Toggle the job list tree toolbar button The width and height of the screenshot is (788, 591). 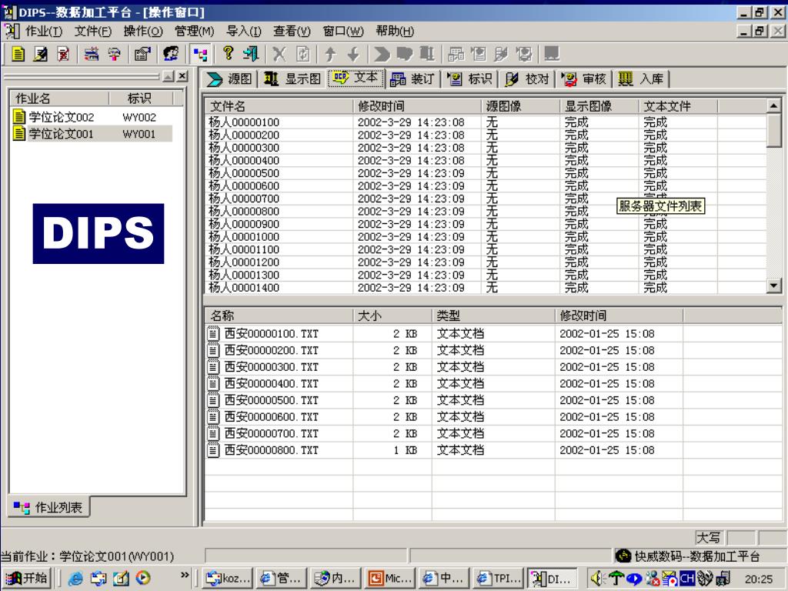201,54
